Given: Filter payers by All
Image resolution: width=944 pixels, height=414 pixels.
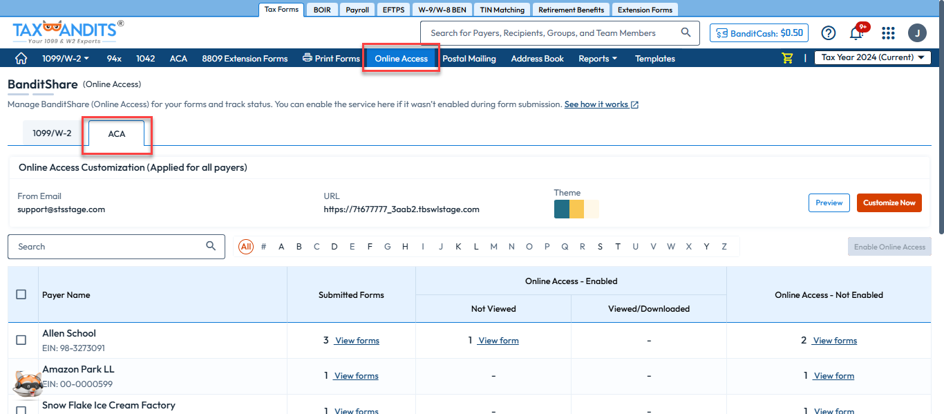Looking at the screenshot, I should point(246,247).
